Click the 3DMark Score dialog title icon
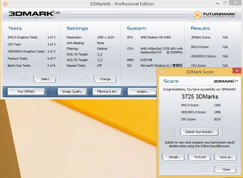243x178 pixels. 162,72
